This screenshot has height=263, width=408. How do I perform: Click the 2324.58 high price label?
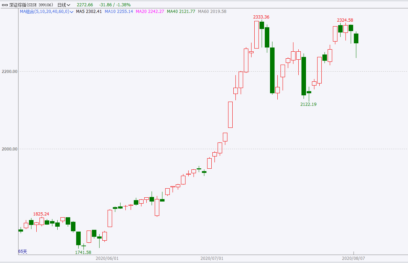(345, 20)
